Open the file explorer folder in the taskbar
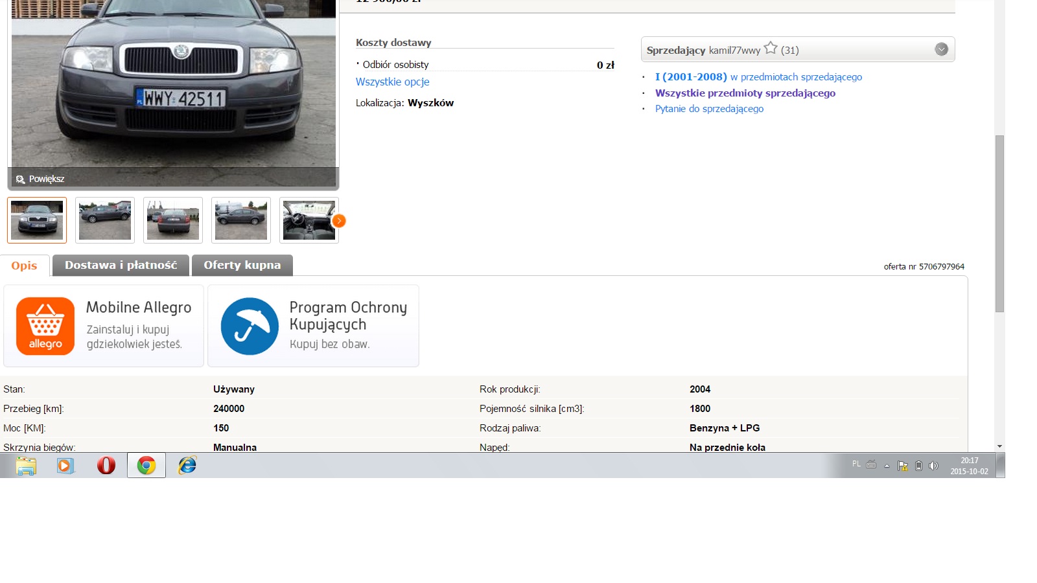The height and width of the screenshot is (583, 1037). tap(26, 465)
